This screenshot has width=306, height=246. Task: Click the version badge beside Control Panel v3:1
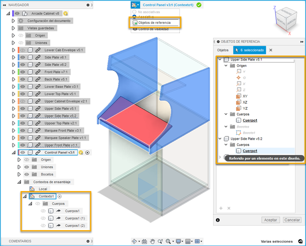click(81, 153)
